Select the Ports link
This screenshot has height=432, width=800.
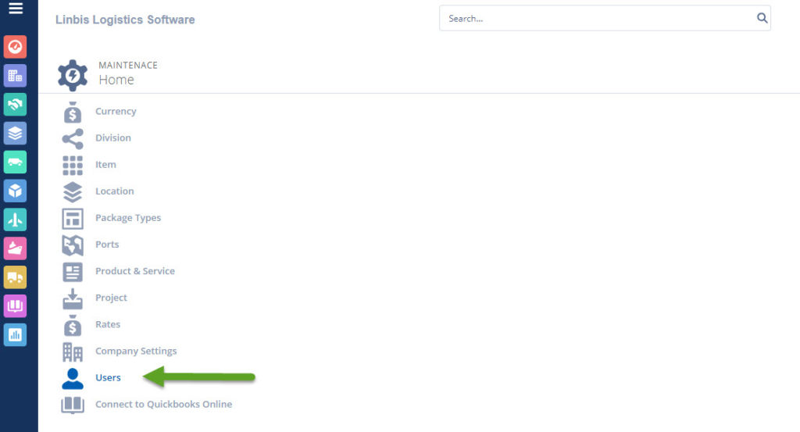pyautogui.click(x=107, y=245)
